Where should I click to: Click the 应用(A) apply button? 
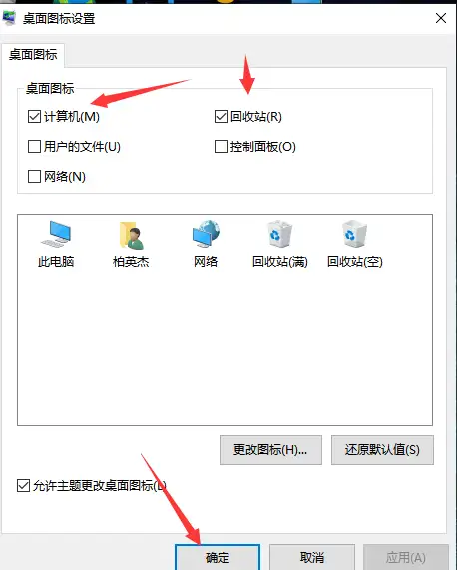(x=406, y=557)
